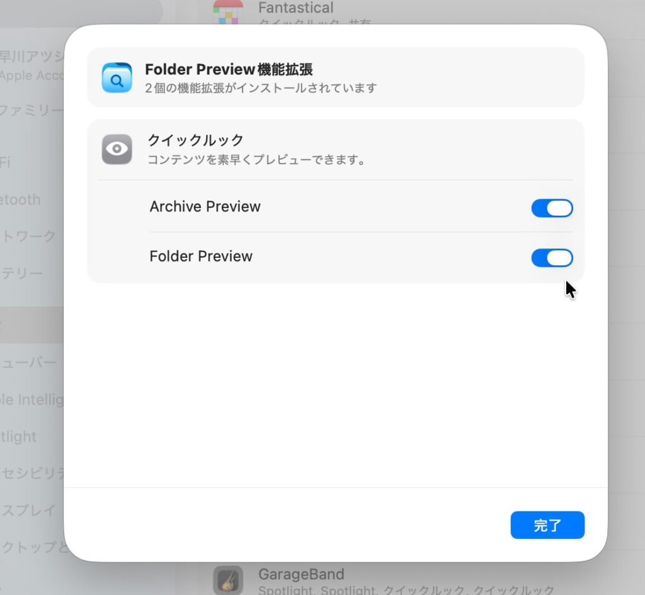Open Bluetooth settings in the sidebar

(x=21, y=199)
